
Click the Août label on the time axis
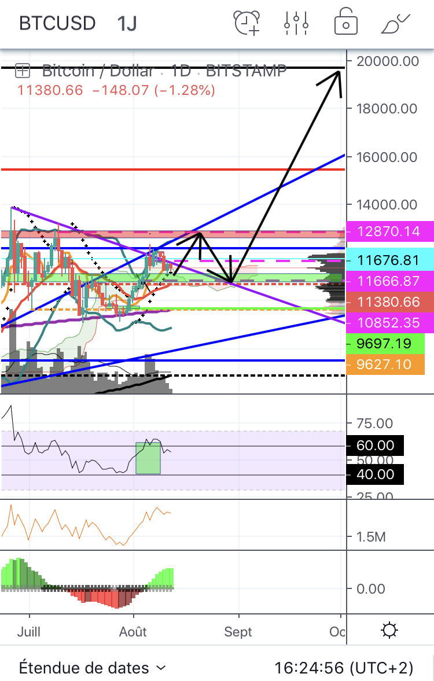(133, 631)
